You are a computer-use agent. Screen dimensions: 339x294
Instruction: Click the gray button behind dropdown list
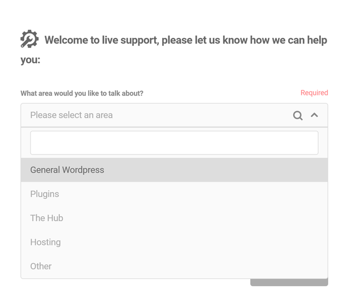click(289, 282)
